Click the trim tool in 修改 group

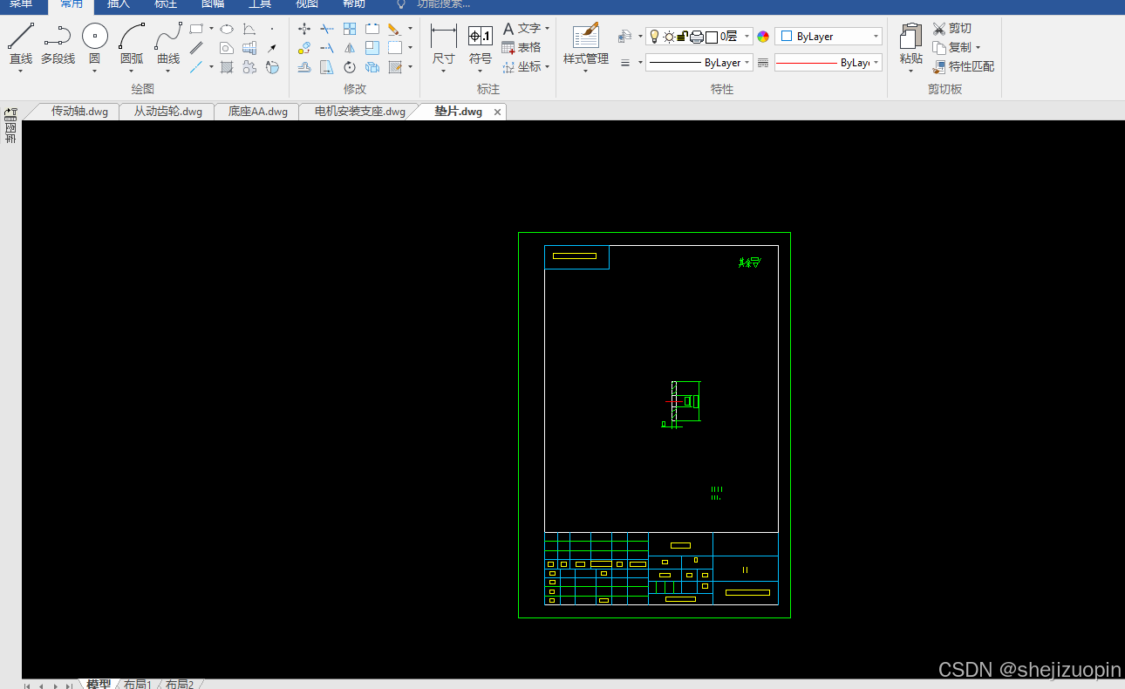coord(327,29)
